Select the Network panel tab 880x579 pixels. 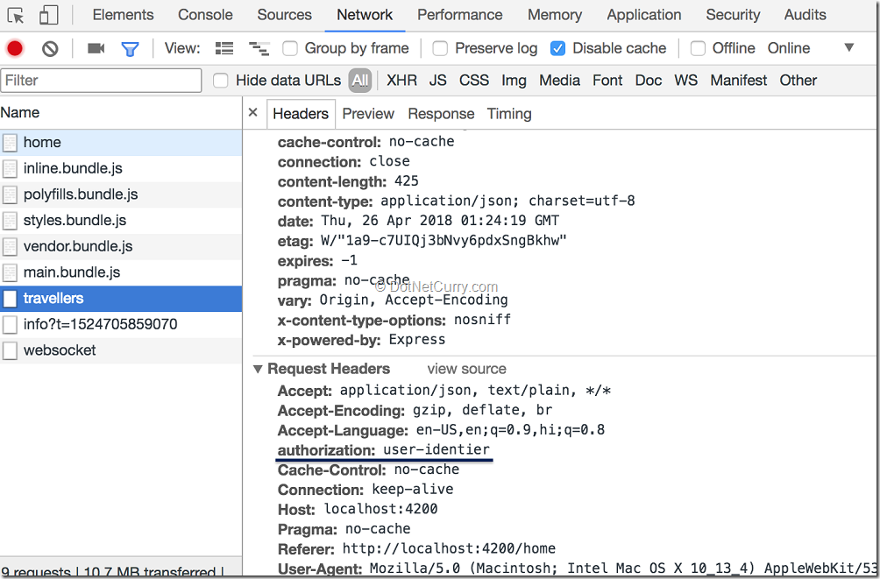click(365, 15)
